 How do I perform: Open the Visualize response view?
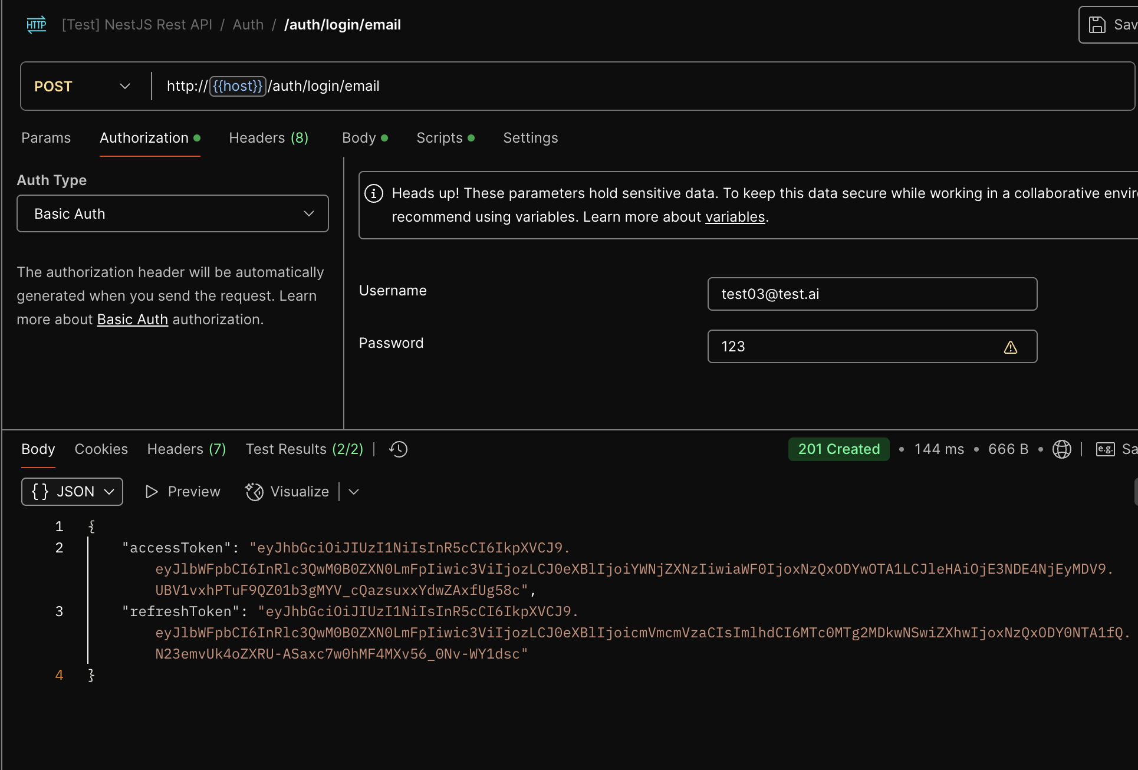(x=288, y=492)
